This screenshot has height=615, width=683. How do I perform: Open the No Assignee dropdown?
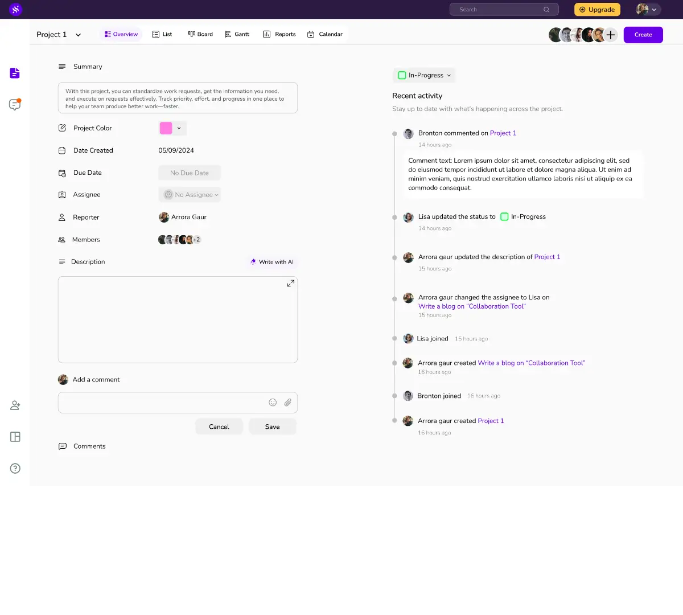point(190,195)
